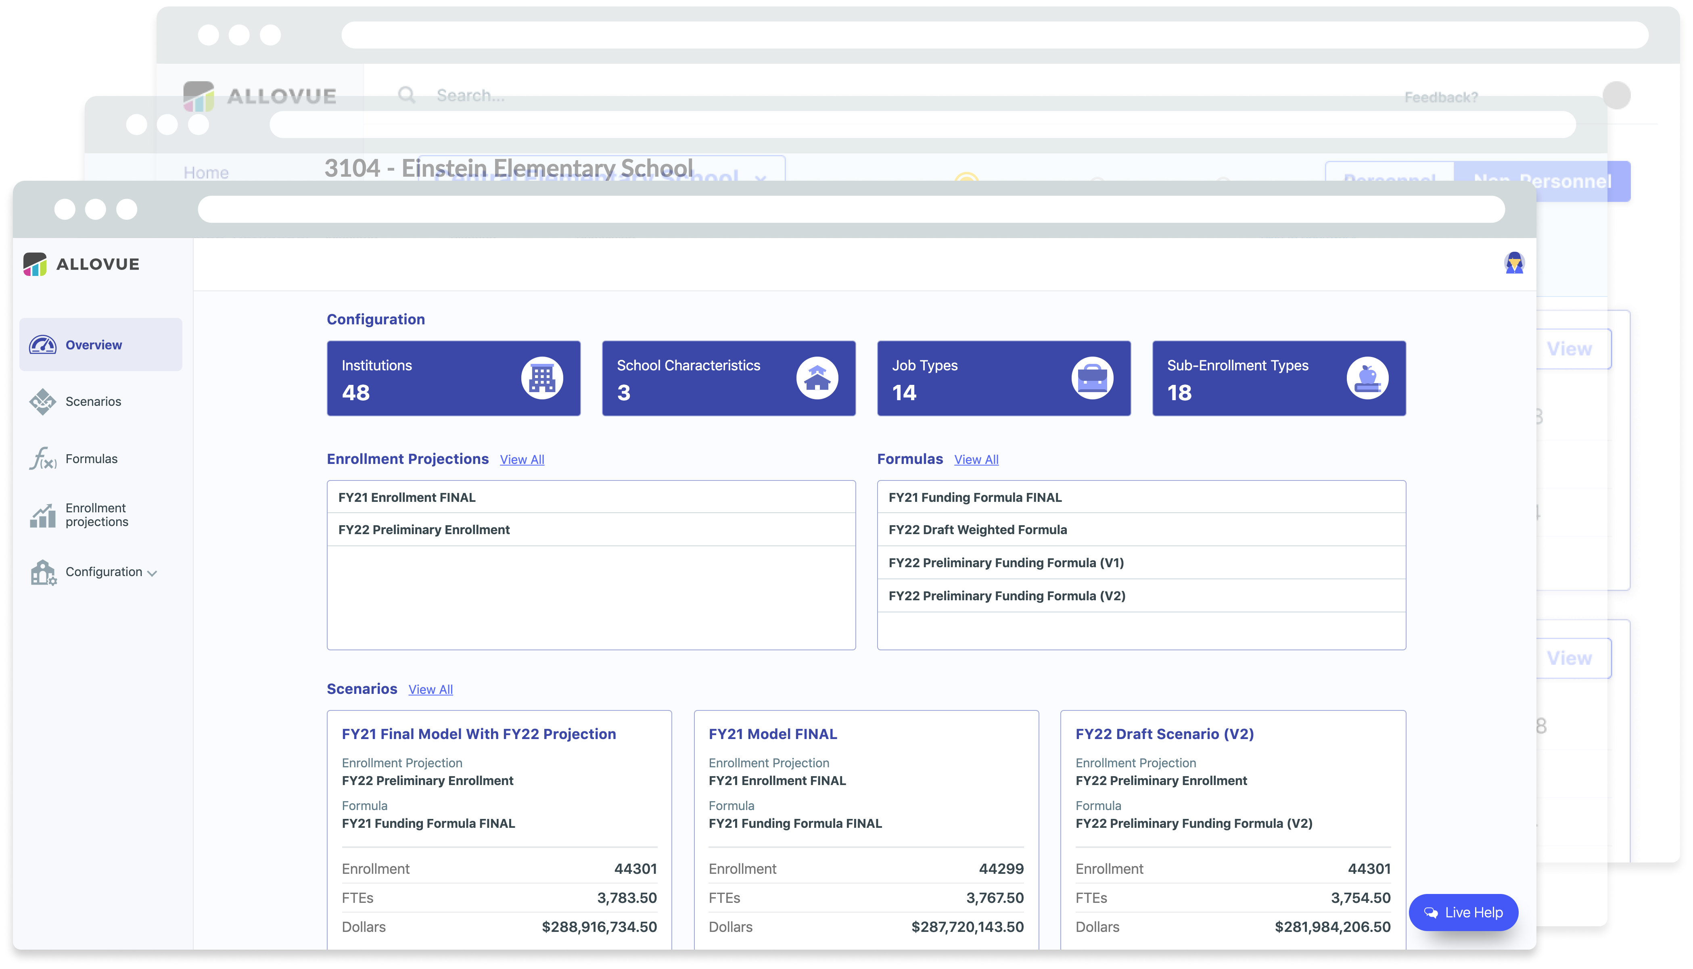
Task: Select FY22 Draft Weighted Formula row
Action: (977, 530)
